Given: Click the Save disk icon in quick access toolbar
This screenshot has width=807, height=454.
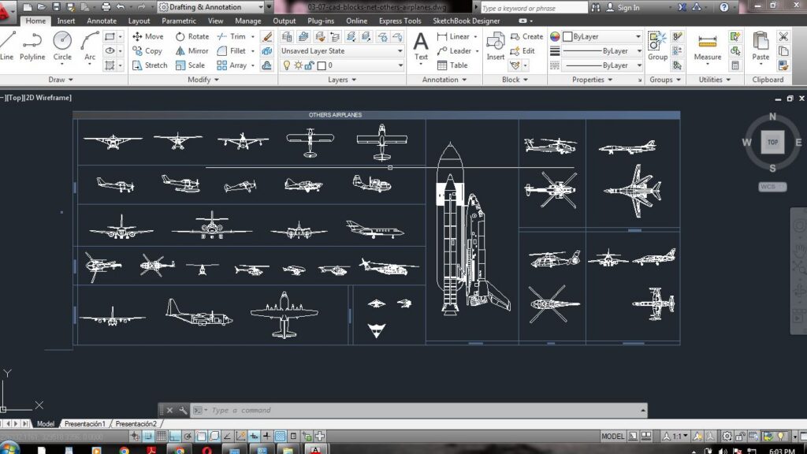Looking at the screenshot, I should [56, 7].
